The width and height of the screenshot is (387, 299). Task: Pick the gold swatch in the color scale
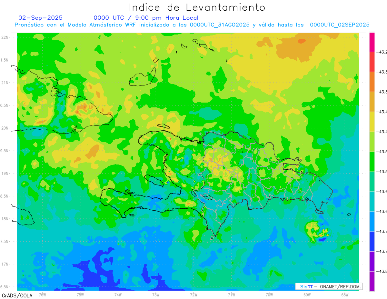(372, 102)
